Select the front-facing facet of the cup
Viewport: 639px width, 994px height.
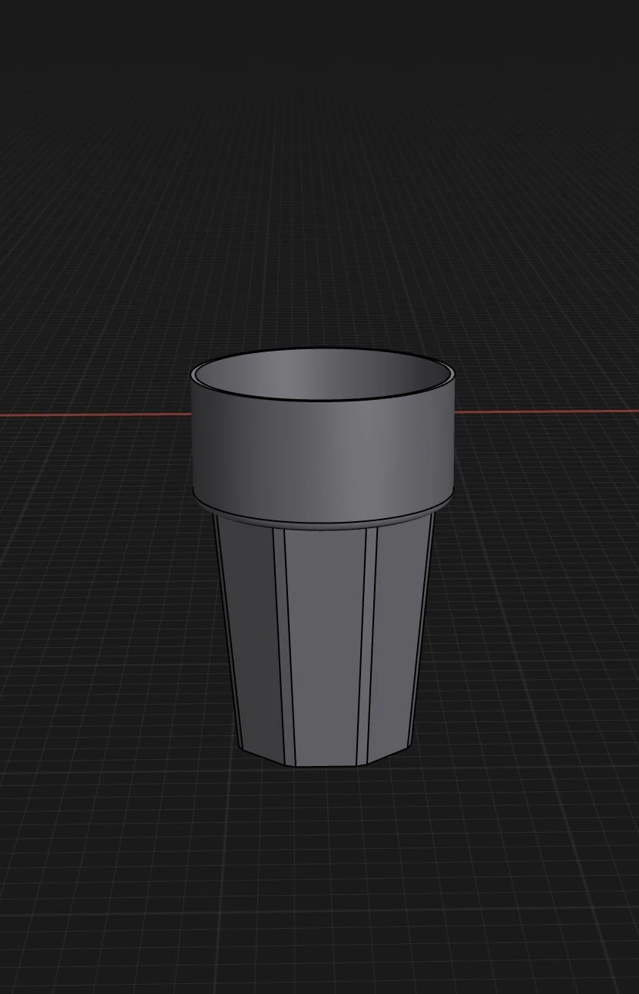tap(323, 637)
